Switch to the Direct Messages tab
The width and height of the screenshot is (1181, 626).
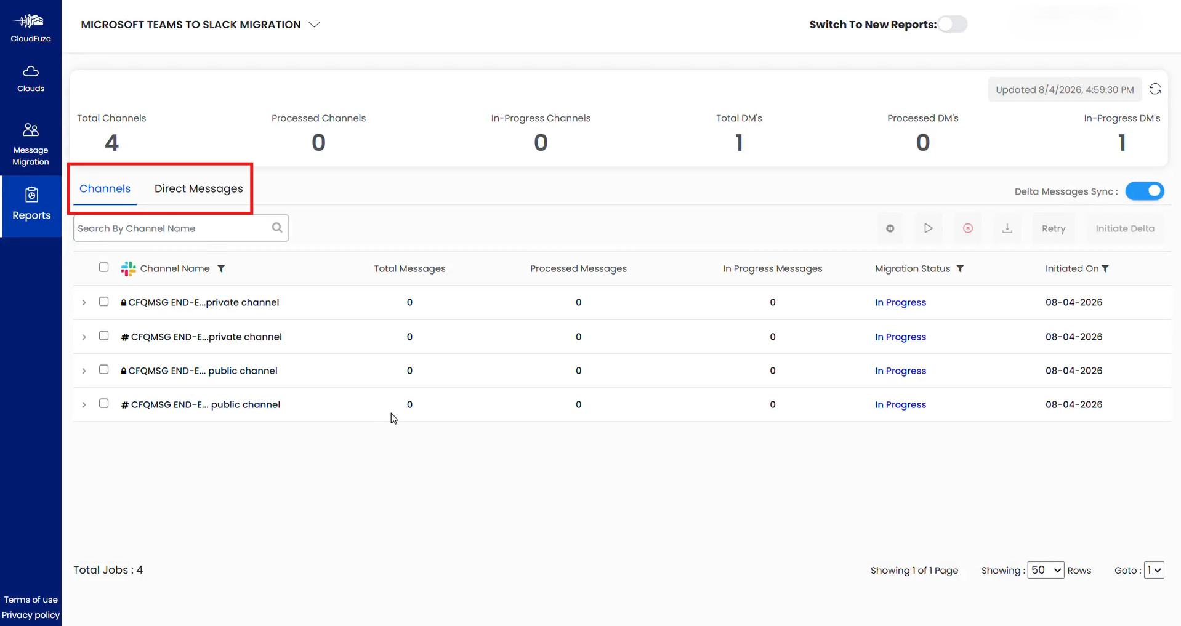(x=198, y=188)
